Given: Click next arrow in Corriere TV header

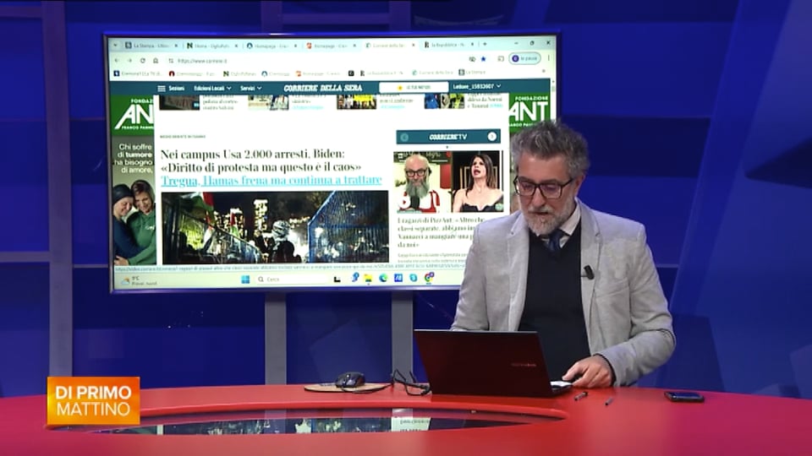Looking at the screenshot, I should 491,137.
